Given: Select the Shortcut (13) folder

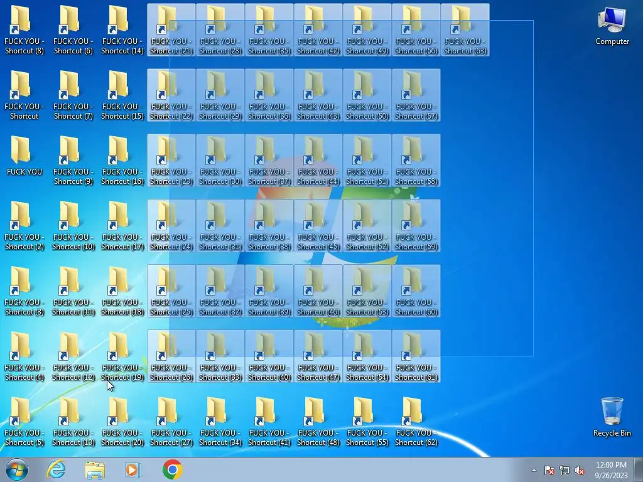Looking at the screenshot, I should tap(73, 422).
